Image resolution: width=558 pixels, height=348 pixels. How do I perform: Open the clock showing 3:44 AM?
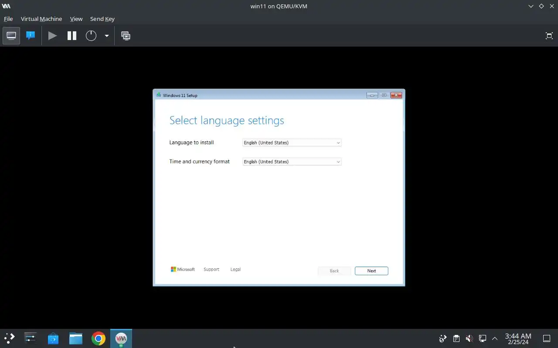(518, 338)
